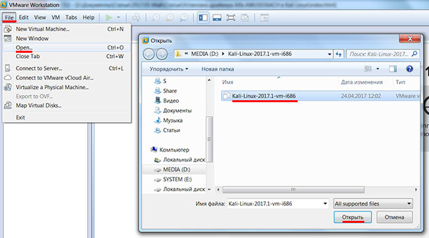The height and width of the screenshot is (238, 429).
Task: Click the vCloud Air cloud icon
Action: [8, 78]
